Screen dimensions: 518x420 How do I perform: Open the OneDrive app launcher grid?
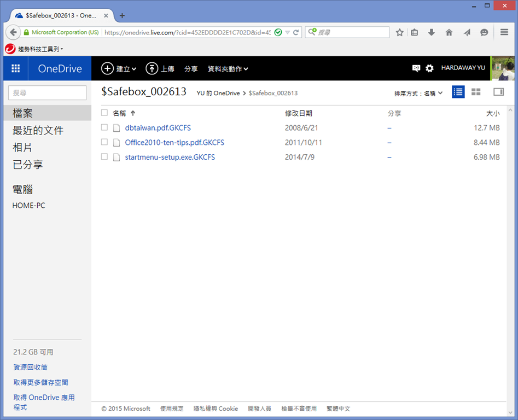pyautogui.click(x=15, y=68)
